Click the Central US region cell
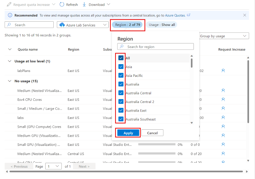Image resolution: width=255 pixels, height=179 pixels. point(76,154)
